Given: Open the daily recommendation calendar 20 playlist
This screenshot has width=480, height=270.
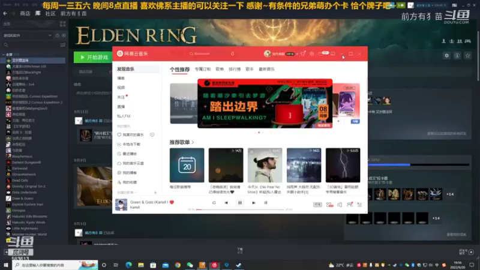Looking at the screenshot, I should point(187,166).
